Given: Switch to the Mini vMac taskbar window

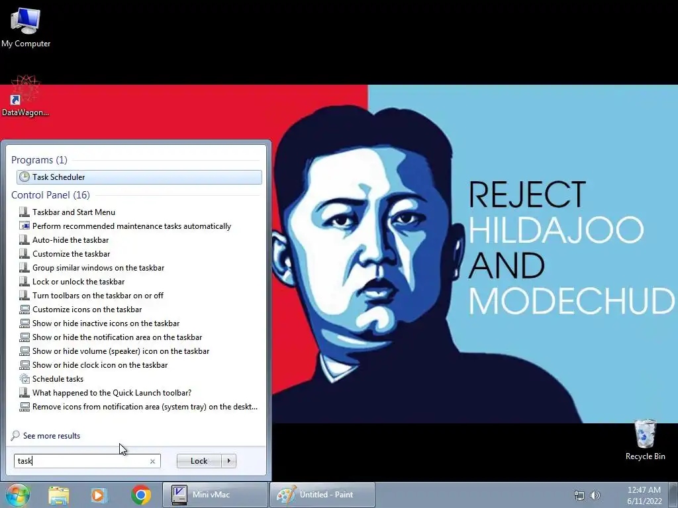Looking at the screenshot, I should click(215, 495).
